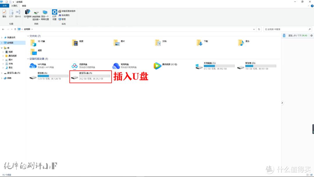Click the refresh button beside address bar

tap(259, 29)
